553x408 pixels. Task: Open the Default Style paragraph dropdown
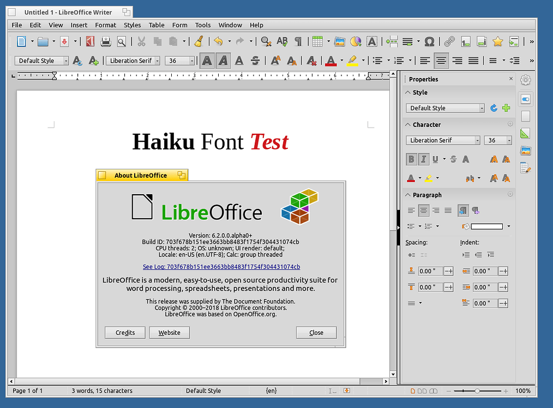click(x=65, y=61)
